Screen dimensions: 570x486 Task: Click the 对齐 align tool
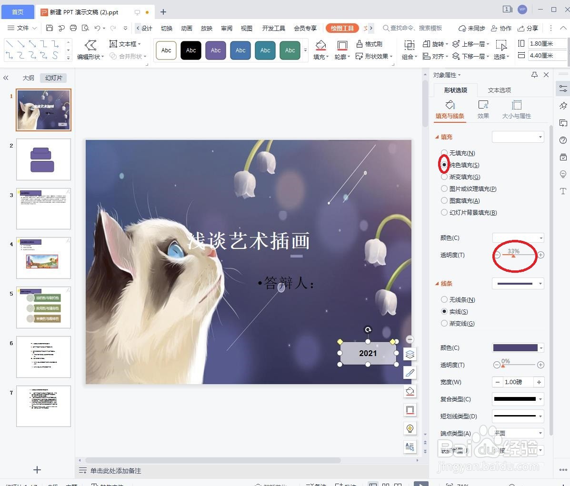(x=435, y=56)
